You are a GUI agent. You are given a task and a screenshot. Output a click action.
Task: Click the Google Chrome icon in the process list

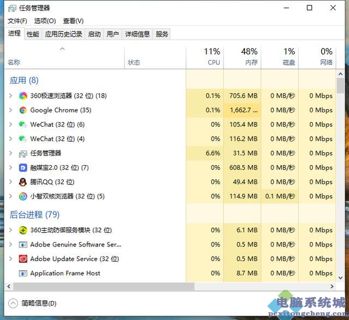point(23,110)
